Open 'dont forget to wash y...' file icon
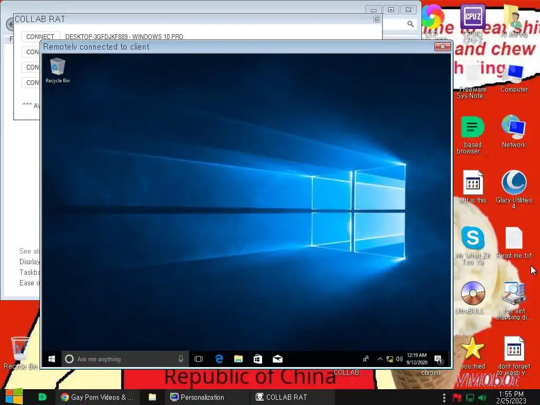 (514, 356)
